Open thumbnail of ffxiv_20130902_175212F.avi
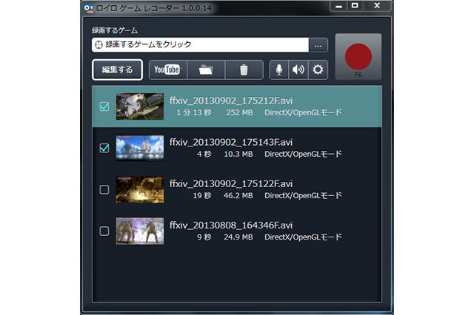 pos(140,106)
